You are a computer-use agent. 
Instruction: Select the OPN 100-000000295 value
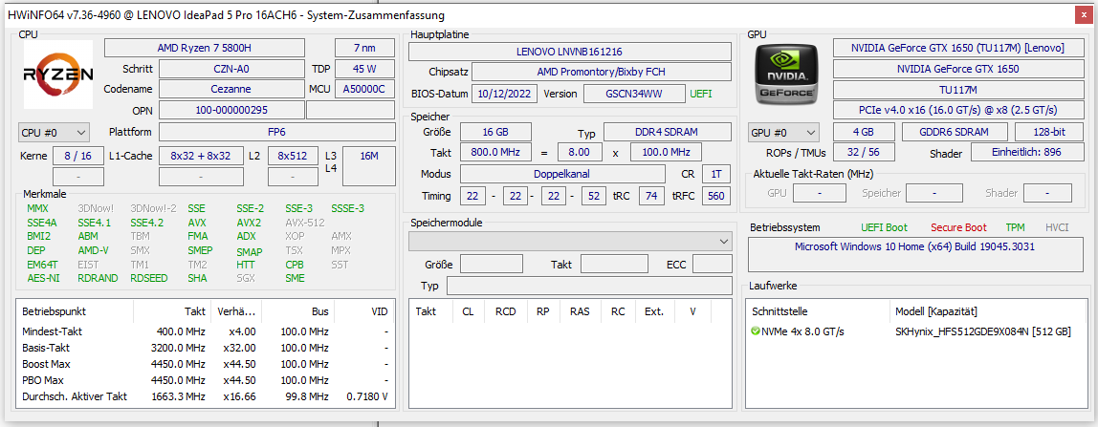[x=231, y=111]
